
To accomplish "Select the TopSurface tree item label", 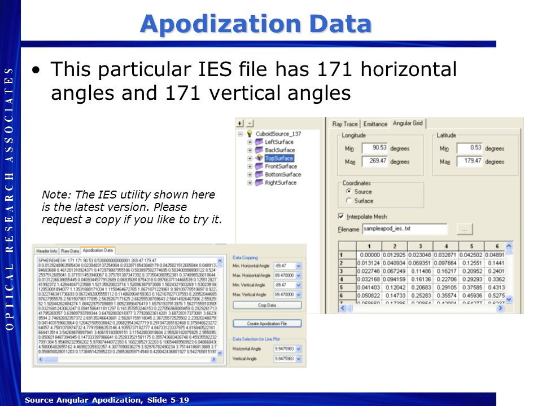I will click(279, 158).
